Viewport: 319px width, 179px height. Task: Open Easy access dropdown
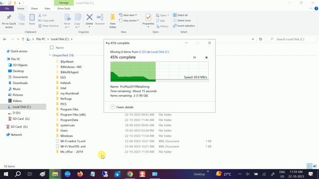click(129, 20)
